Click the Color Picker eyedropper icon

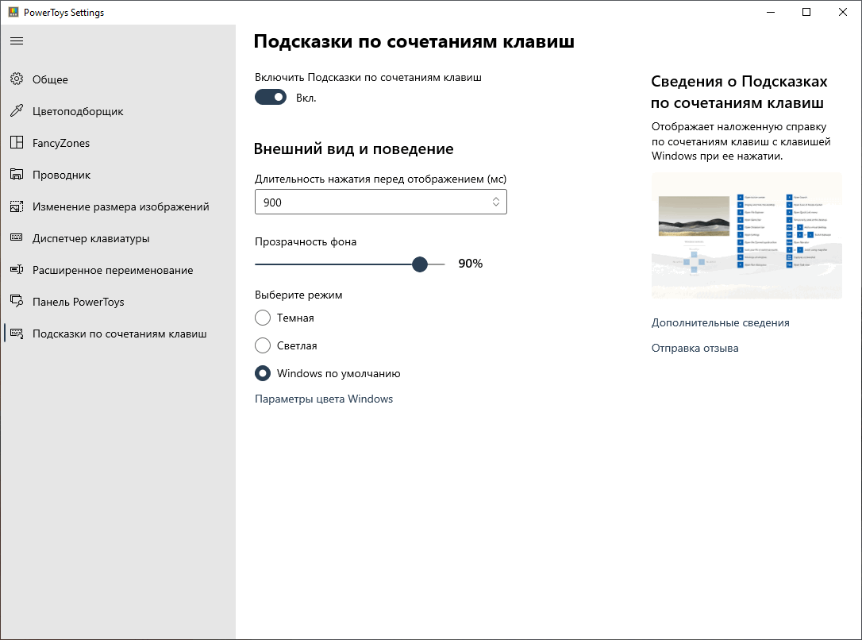pos(17,110)
